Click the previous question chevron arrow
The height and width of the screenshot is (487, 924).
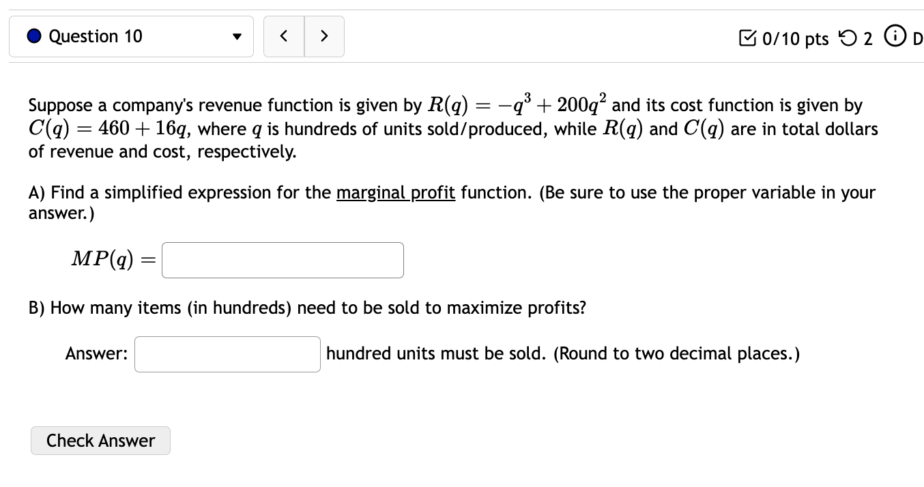point(284,36)
